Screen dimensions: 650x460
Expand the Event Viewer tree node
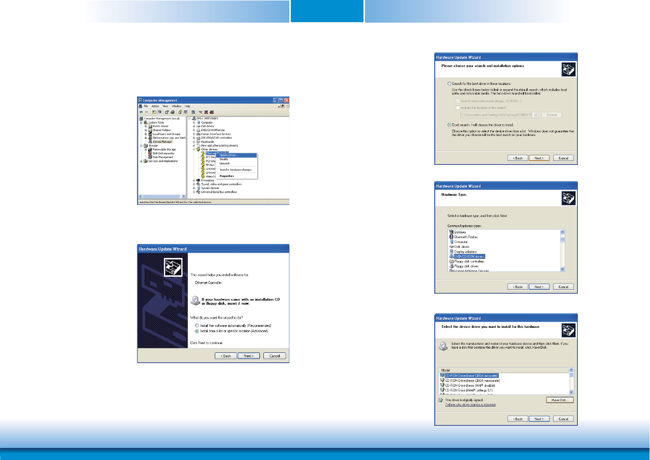point(145,126)
